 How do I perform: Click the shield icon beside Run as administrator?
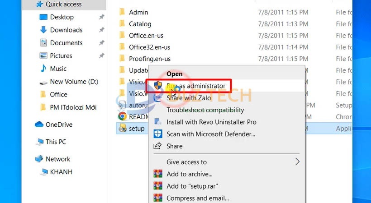[x=158, y=85]
